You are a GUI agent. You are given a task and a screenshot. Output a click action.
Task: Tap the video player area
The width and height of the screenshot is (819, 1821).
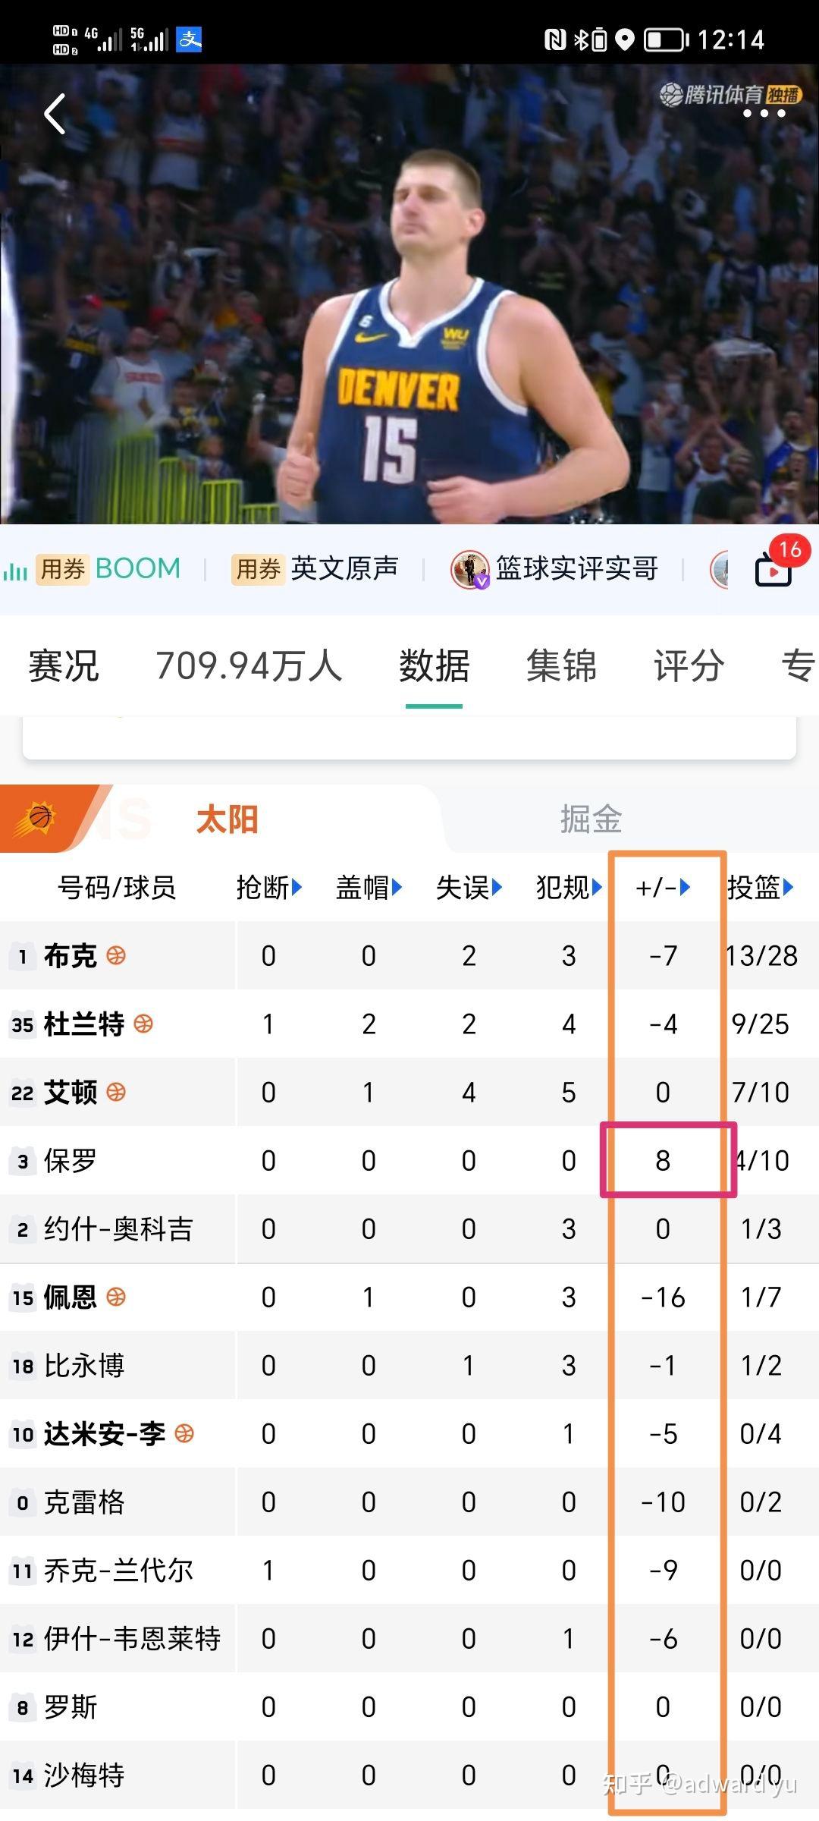(x=409, y=294)
